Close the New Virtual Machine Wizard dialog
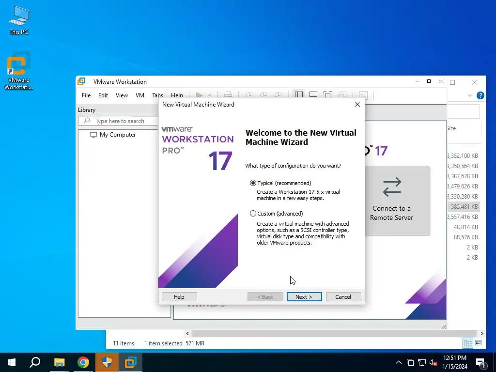 (x=357, y=104)
